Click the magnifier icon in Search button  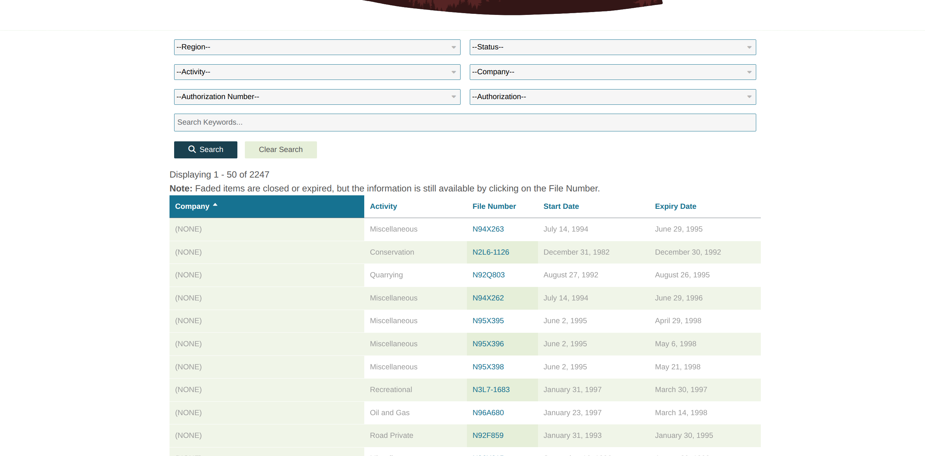(x=192, y=149)
